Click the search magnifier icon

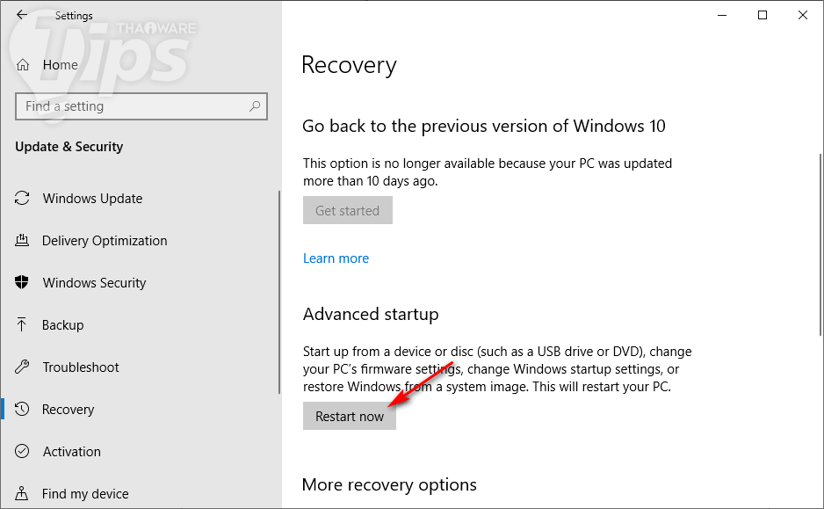pyautogui.click(x=255, y=106)
